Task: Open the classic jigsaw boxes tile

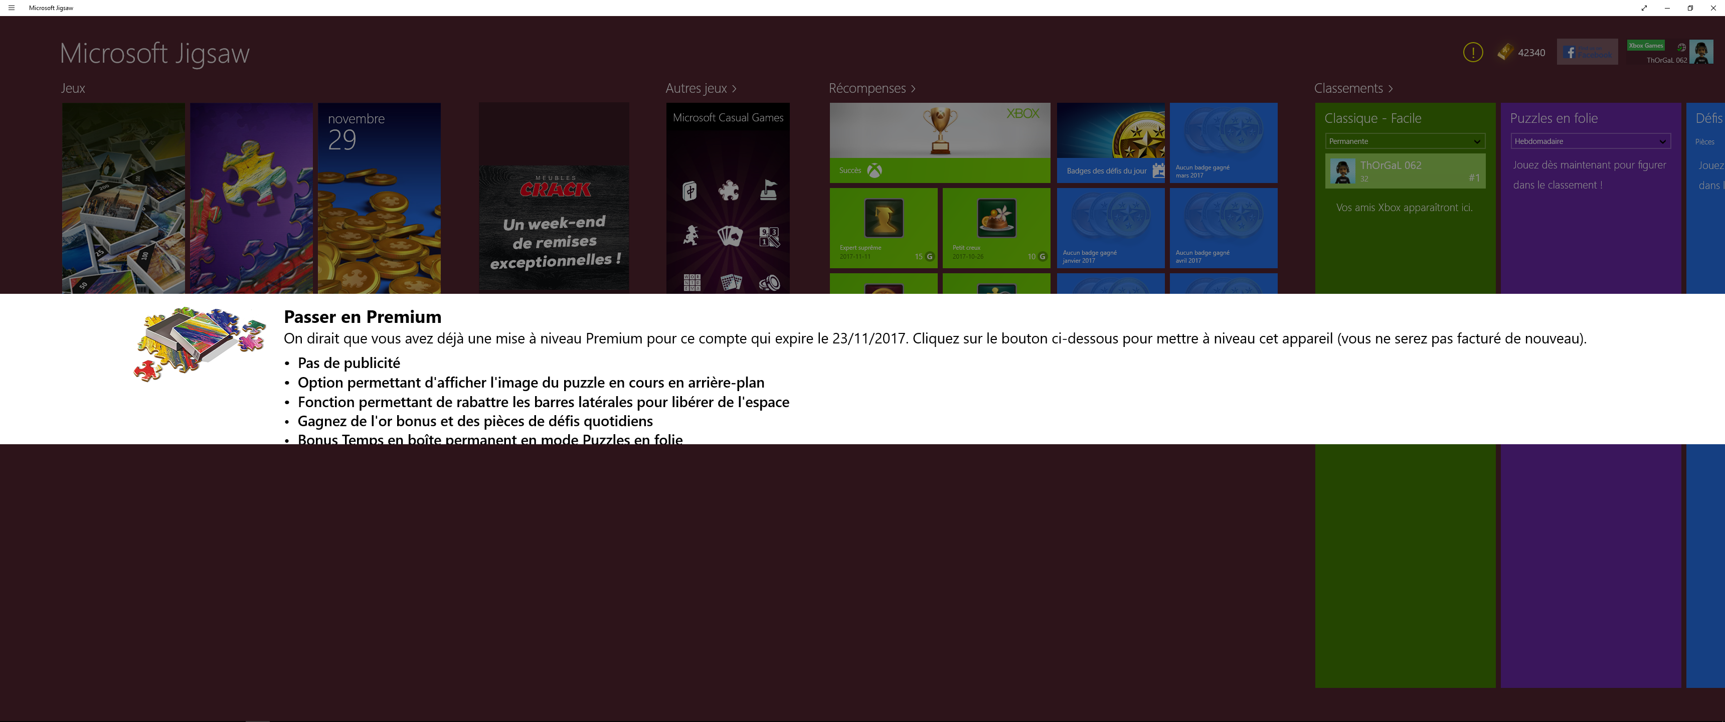Action: [x=123, y=198]
